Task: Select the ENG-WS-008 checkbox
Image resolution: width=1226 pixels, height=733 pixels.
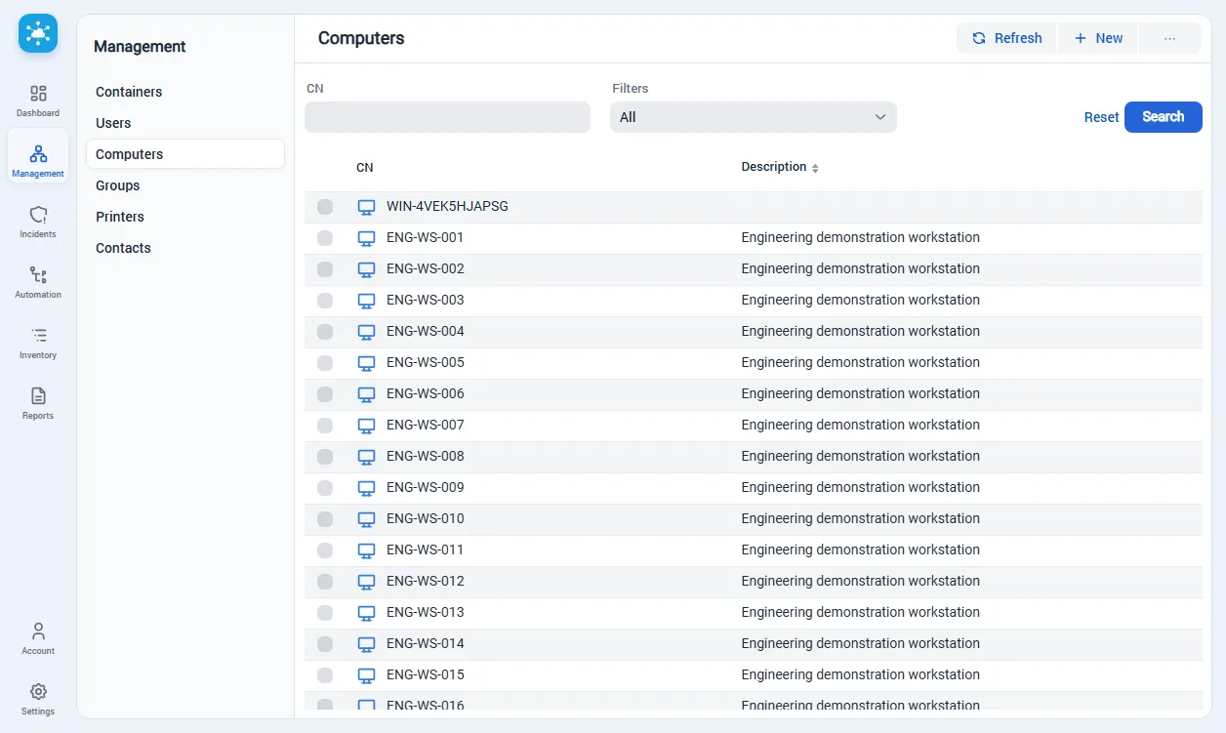Action: [x=325, y=457]
